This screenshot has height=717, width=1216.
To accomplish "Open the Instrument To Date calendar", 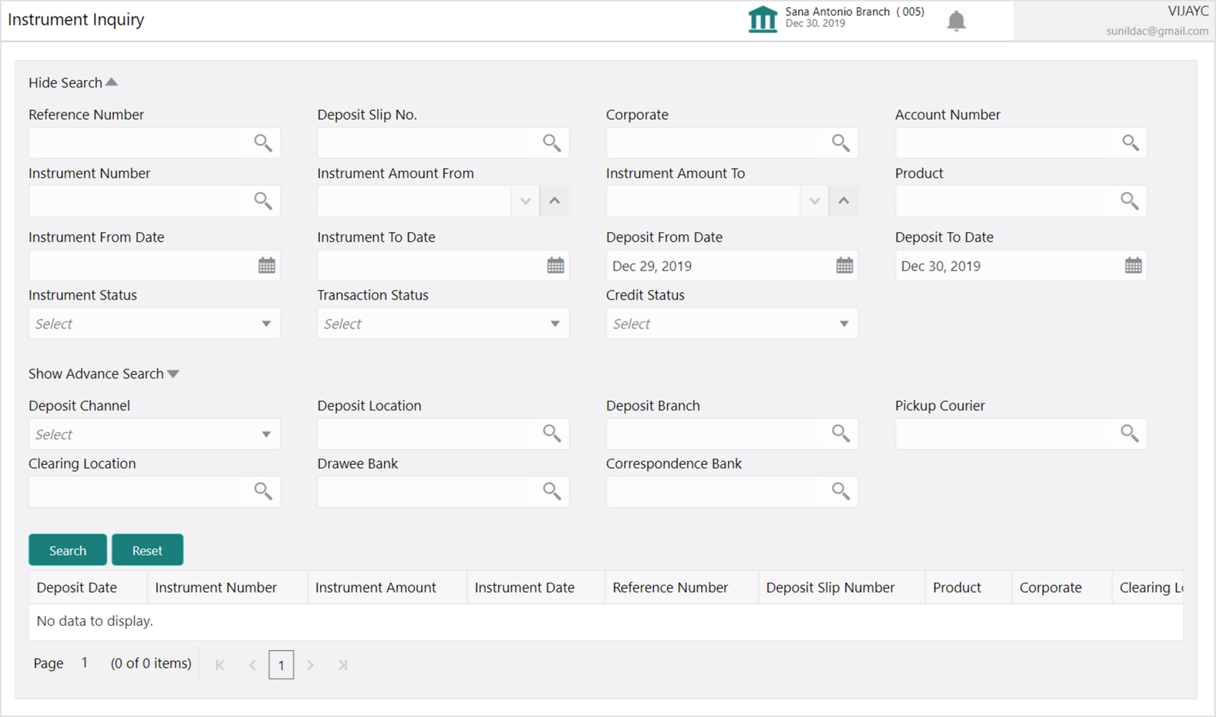I will point(556,266).
